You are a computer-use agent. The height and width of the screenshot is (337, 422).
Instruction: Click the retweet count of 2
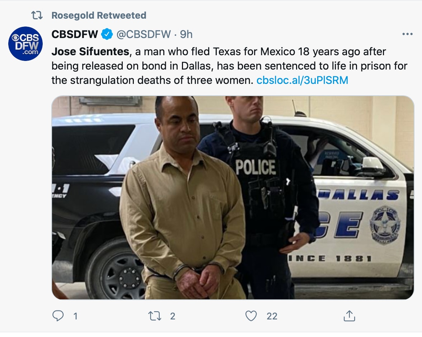click(173, 316)
